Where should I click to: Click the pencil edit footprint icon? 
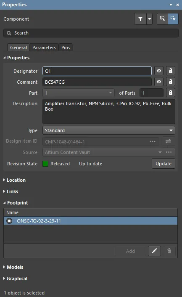(154, 251)
